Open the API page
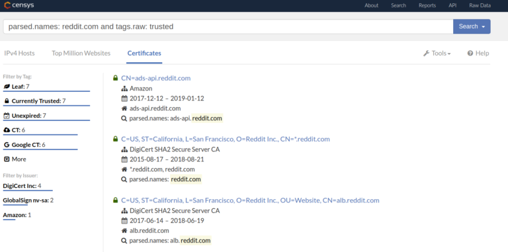The height and width of the screenshot is (252, 508). tap(452, 5)
